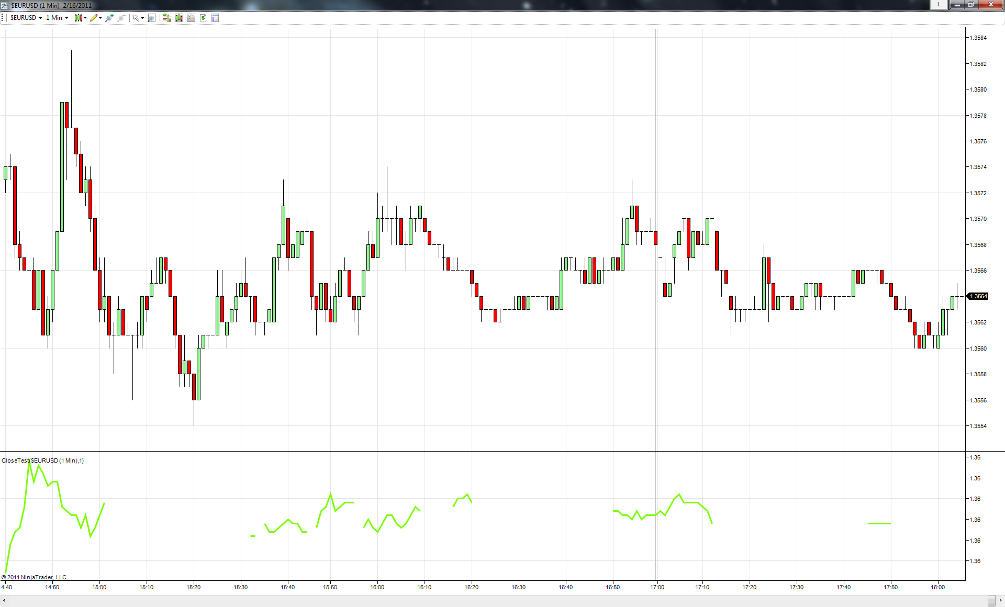Image resolution: width=1005 pixels, height=607 pixels.
Task: Open the strategies dollar sign icon
Action: (x=203, y=18)
